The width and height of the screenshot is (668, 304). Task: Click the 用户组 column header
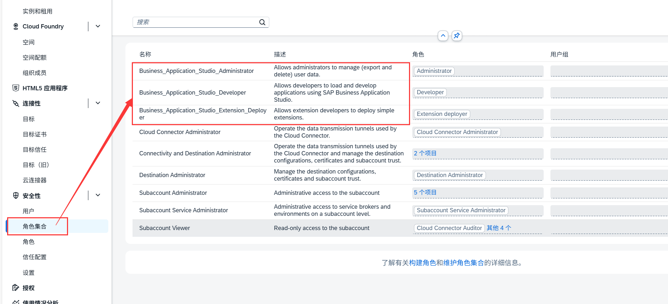tap(559, 54)
